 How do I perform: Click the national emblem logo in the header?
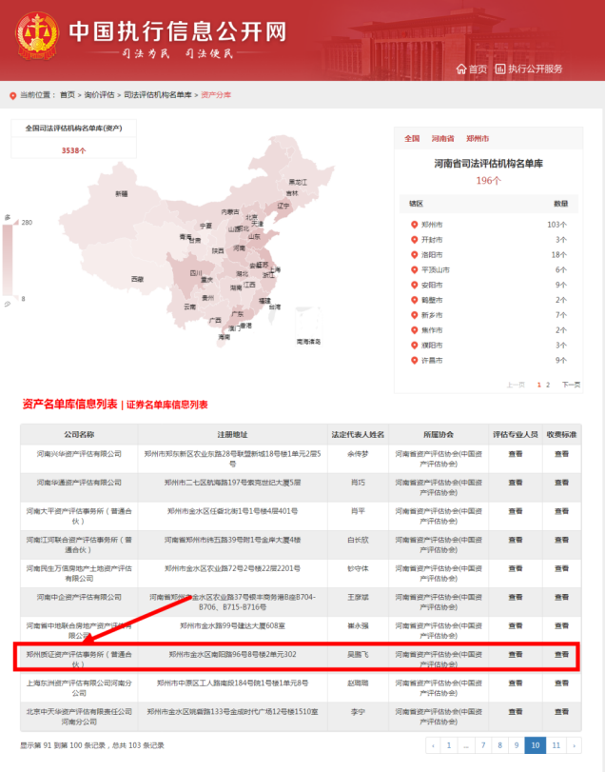pyautogui.click(x=37, y=36)
